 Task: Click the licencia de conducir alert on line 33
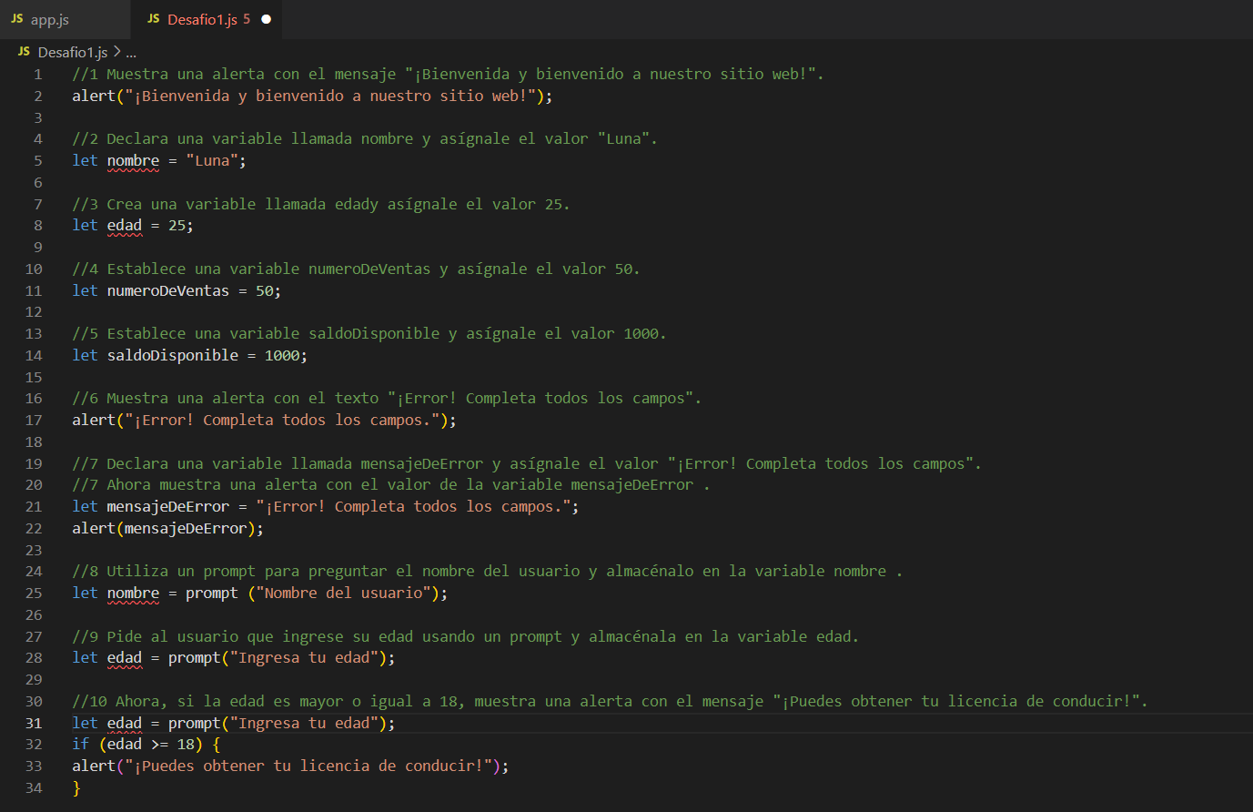290,766
